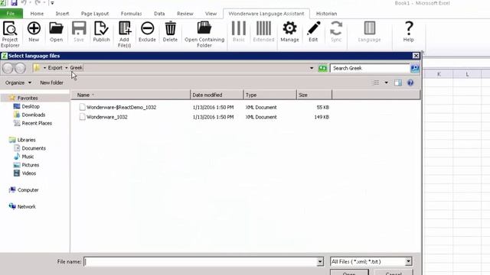The width and height of the screenshot is (490, 275).
Task: Open the quick access toolbar customize dropdown
Action: pos(52,3)
